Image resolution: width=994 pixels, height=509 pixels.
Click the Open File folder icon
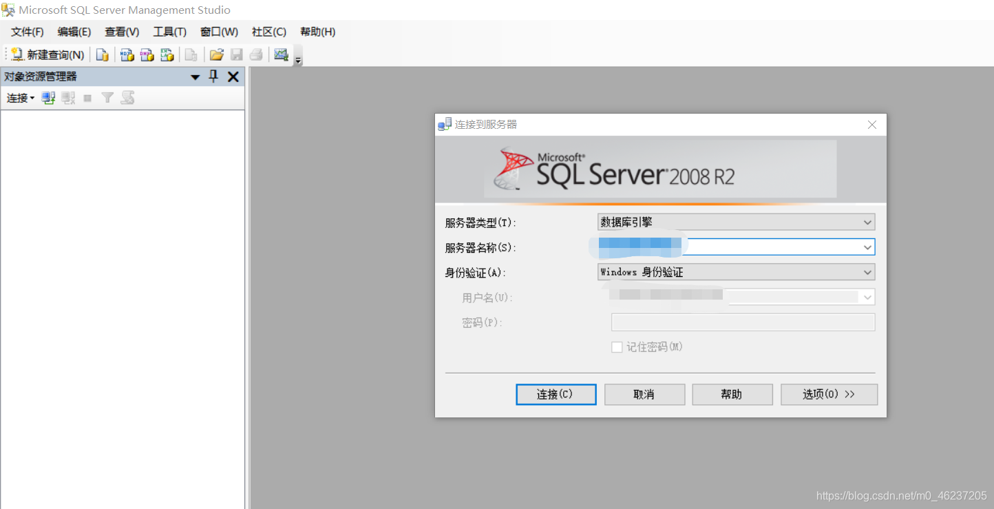217,55
